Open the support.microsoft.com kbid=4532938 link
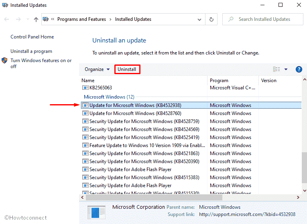Screen dimensions: 307x224 pyautogui.click(x=247, y=214)
